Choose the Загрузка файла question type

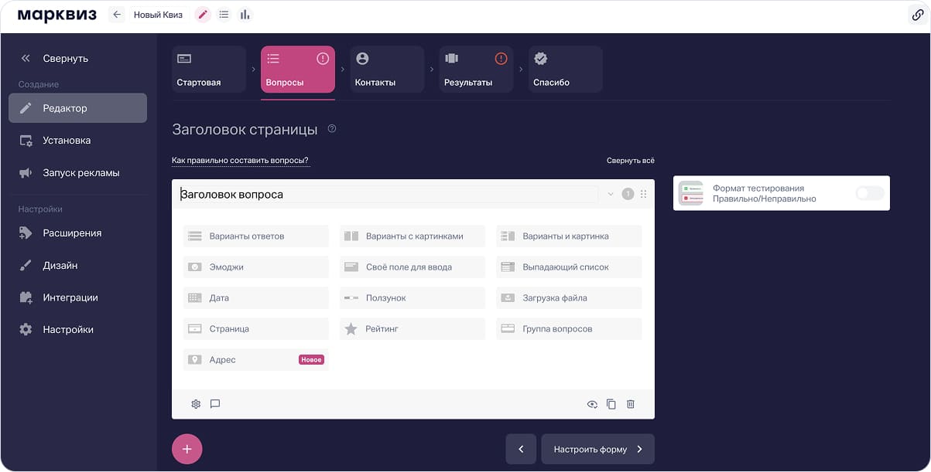pos(569,298)
